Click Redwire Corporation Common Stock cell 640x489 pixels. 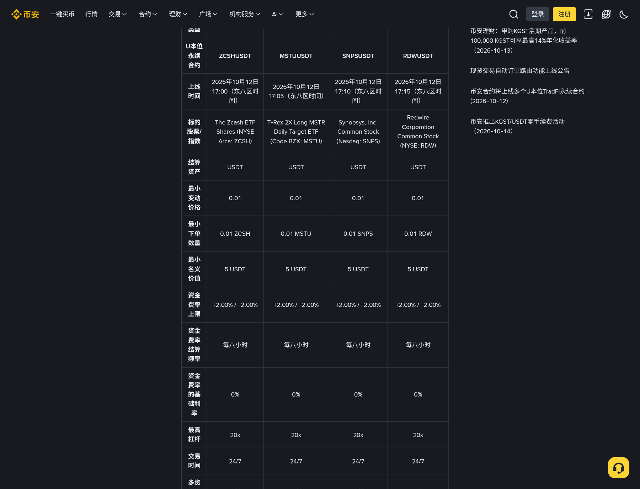418,132
